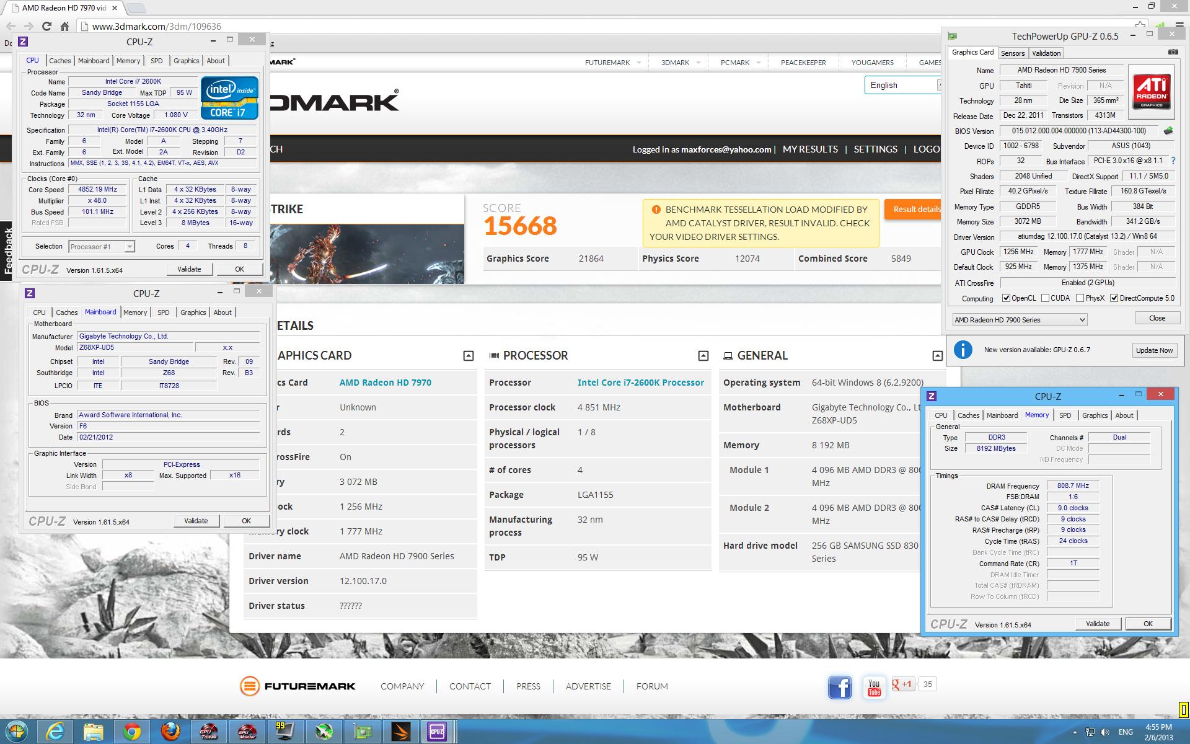Click the CONTACT footer link

(x=470, y=686)
